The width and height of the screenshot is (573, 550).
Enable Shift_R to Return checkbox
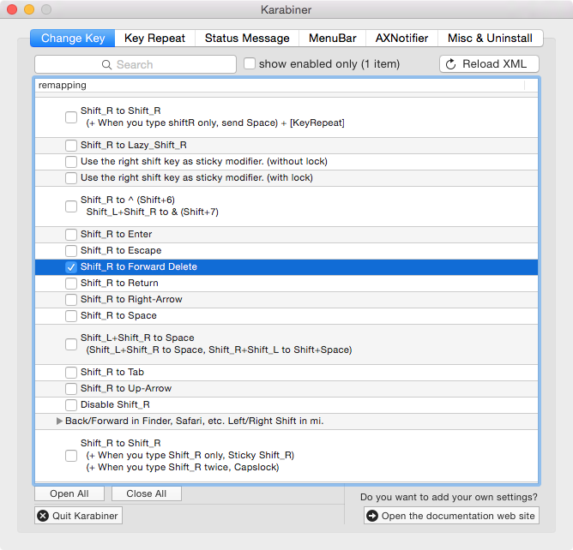click(x=71, y=284)
